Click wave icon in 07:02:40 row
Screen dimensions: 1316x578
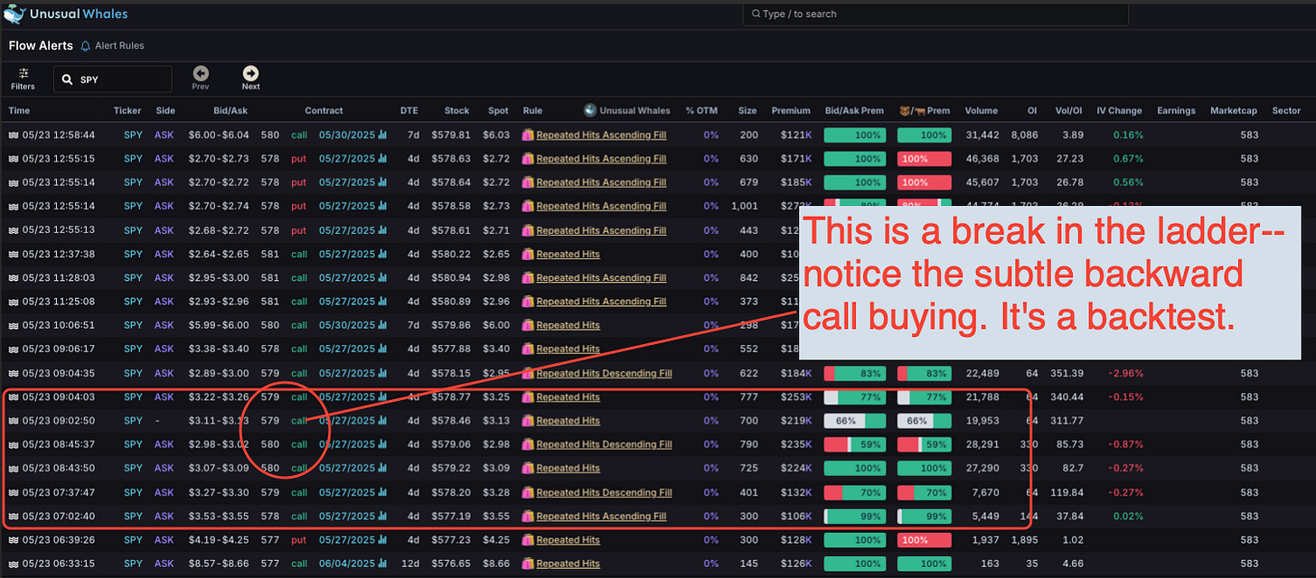click(x=14, y=516)
